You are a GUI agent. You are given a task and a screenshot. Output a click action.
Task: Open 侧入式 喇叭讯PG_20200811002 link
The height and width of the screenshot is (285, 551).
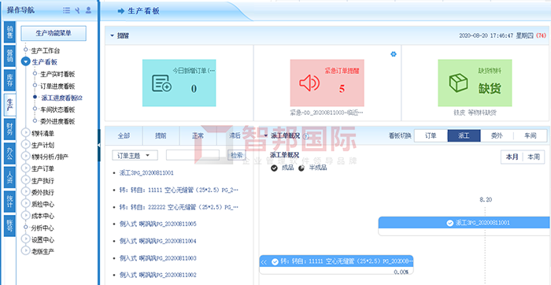pos(157,275)
